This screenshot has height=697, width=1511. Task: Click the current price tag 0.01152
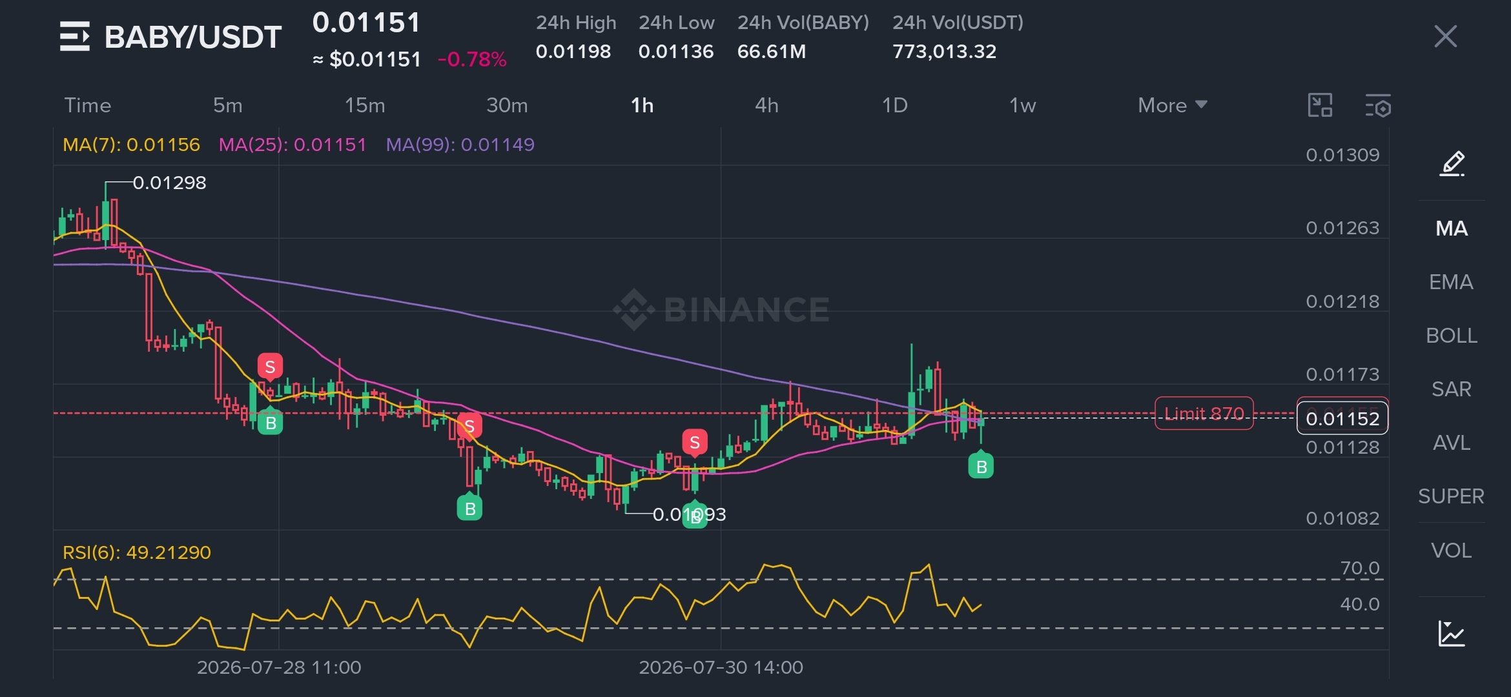click(1342, 419)
